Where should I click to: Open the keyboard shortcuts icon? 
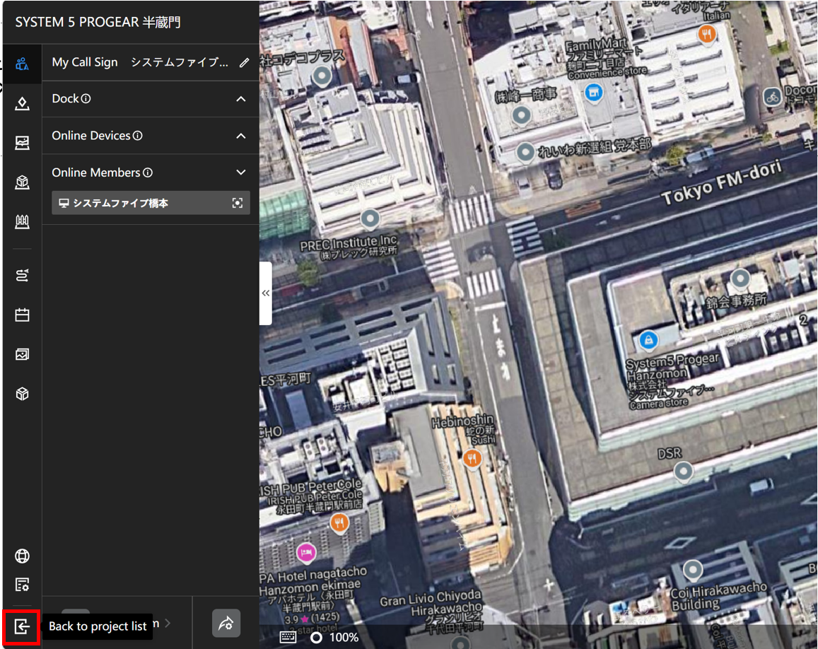[x=288, y=637]
